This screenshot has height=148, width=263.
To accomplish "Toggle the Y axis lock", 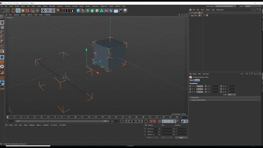I will [x=48, y=11].
